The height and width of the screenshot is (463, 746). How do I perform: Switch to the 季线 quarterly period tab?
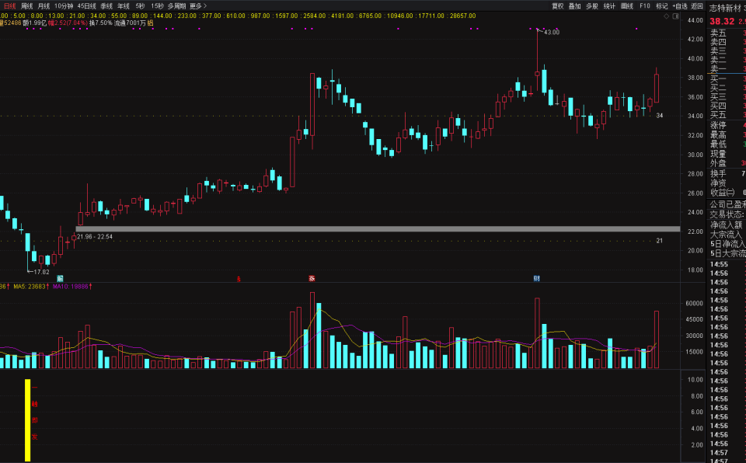[x=106, y=6]
